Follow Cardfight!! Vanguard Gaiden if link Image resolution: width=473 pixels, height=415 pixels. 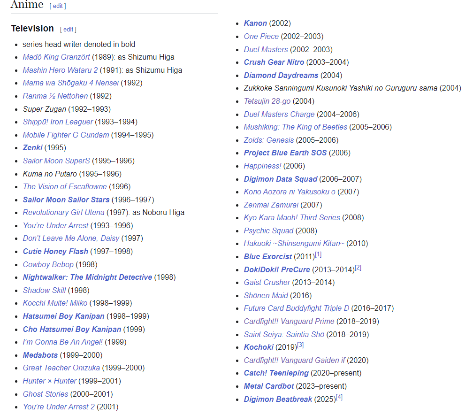pos(294,361)
